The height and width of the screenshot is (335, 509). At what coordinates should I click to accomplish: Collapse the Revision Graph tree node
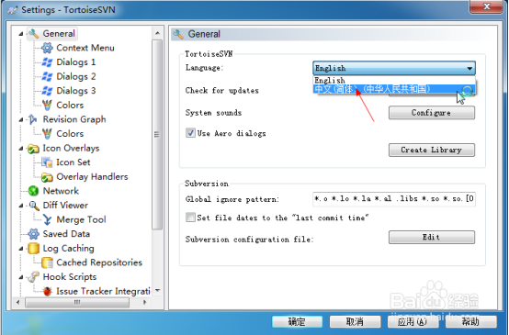click(21, 119)
